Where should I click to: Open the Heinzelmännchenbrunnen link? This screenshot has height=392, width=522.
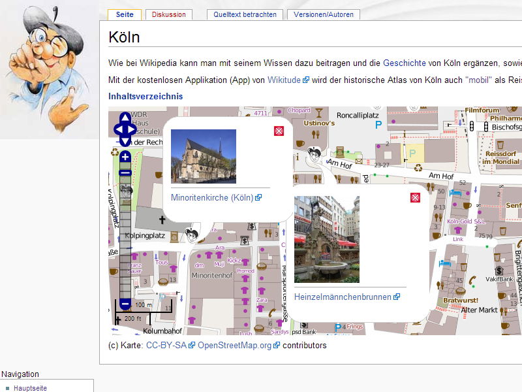click(x=347, y=297)
